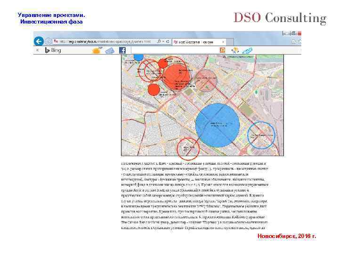Click the orange play-style toolbar icon

pos(222,50)
